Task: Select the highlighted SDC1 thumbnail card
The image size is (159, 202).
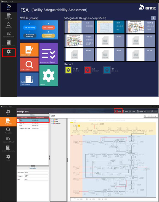Action: pos(110,27)
